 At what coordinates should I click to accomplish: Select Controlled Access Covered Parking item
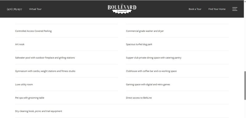[34, 31]
